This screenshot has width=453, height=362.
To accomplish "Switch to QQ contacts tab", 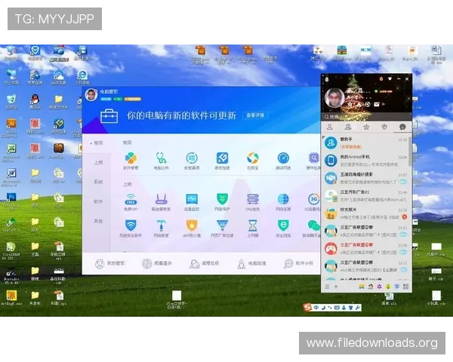I will coord(330,127).
